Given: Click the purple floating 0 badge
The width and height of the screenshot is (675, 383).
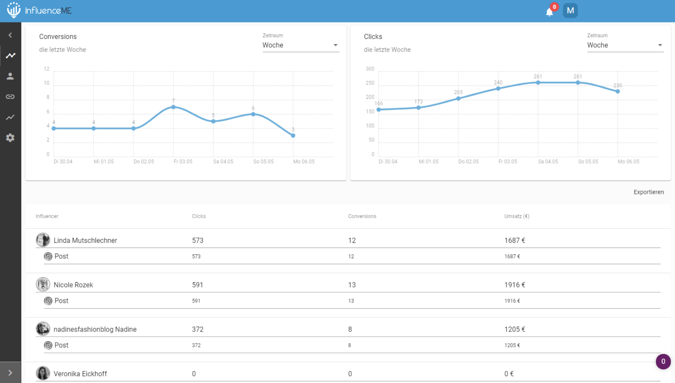Looking at the screenshot, I should 663,362.
